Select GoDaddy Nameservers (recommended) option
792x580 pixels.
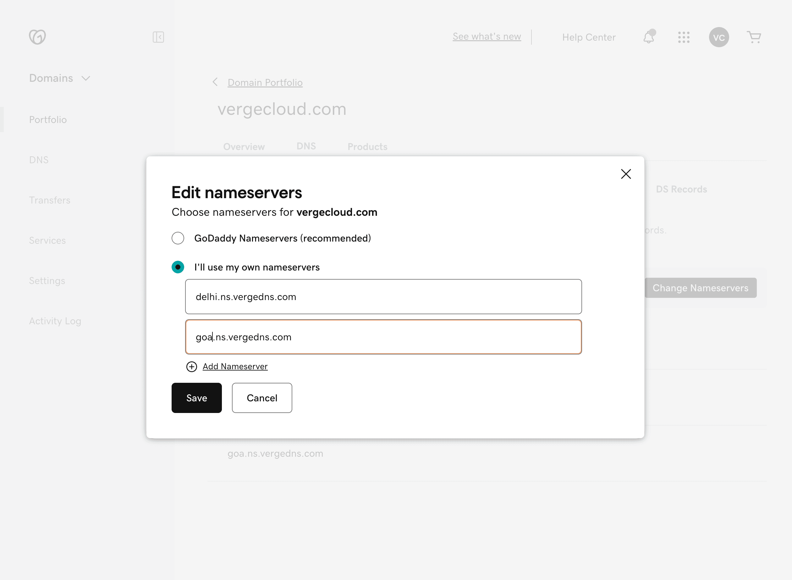pyautogui.click(x=178, y=238)
